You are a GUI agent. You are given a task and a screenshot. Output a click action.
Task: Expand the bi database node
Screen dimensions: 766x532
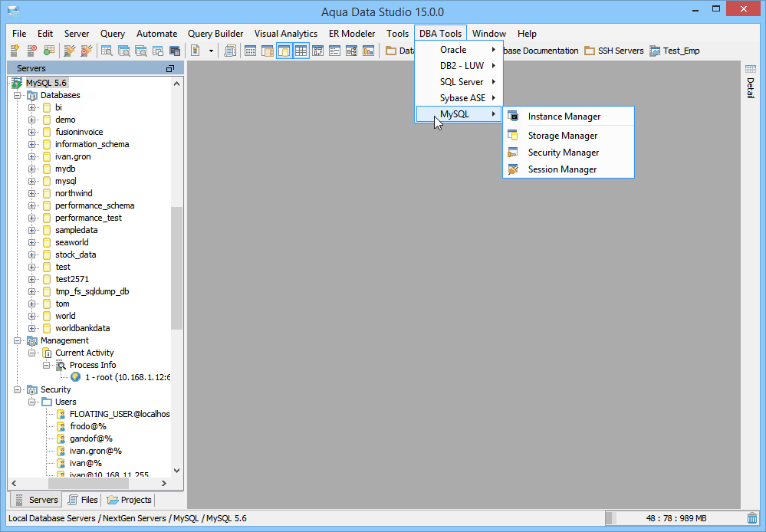(31, 107)
